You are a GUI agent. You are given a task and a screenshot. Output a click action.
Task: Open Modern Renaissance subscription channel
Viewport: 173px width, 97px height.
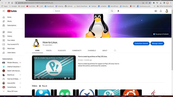click(12, 63)
